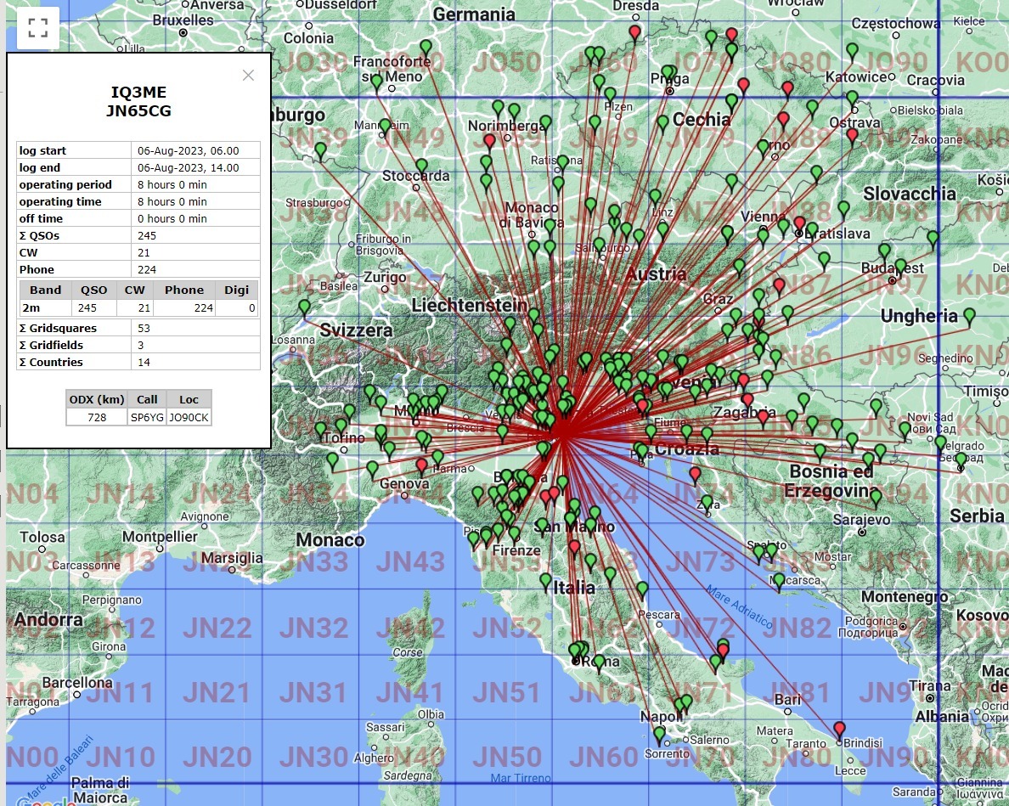
Task: Click the green marker at Budapest
Action: click(x=900, y=268)
